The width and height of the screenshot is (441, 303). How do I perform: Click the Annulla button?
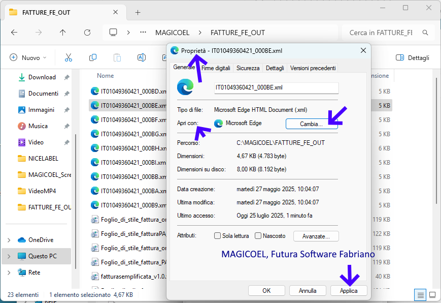[x=308, y=291]
